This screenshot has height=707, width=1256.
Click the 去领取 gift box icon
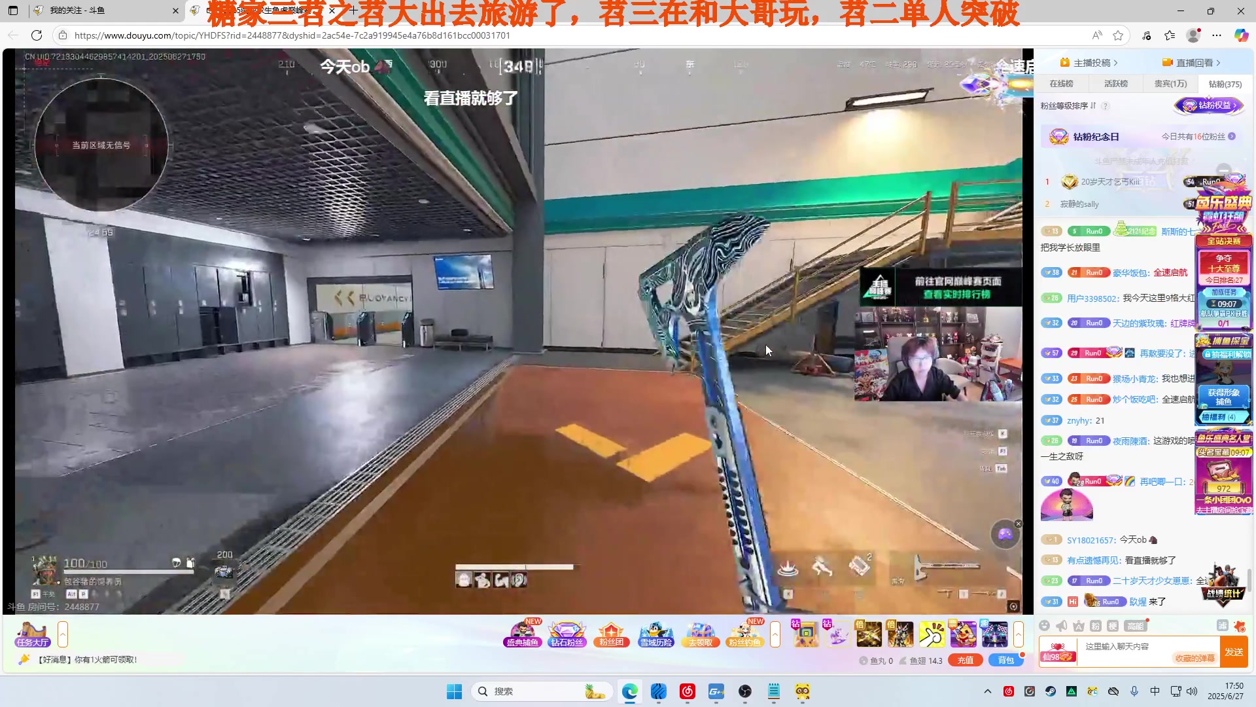click(x=701, y=634)
